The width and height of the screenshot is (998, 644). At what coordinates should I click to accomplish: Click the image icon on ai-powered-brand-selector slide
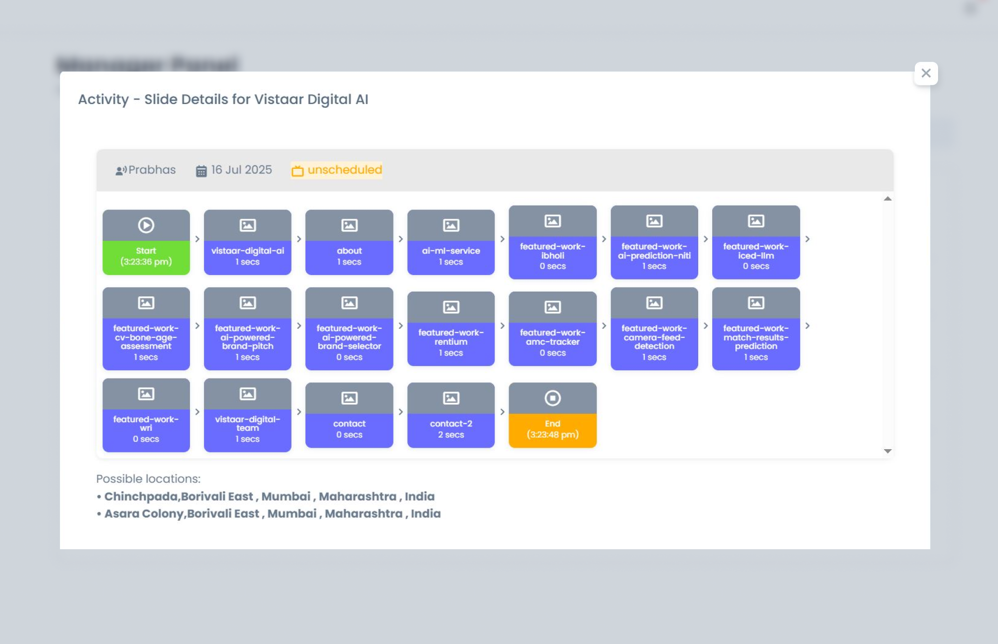349,303
